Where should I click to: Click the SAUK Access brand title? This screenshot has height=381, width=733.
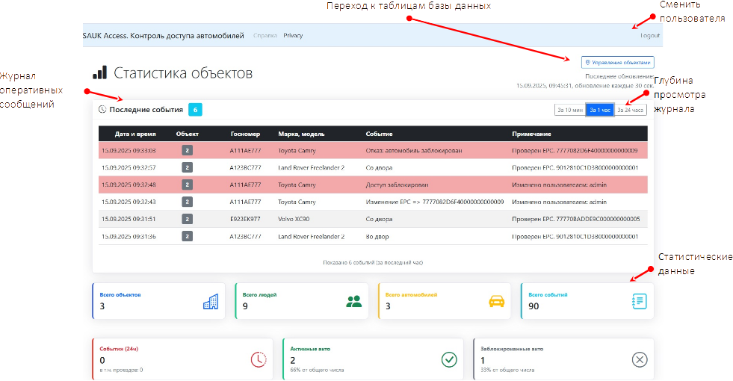[x=163, y=36]
